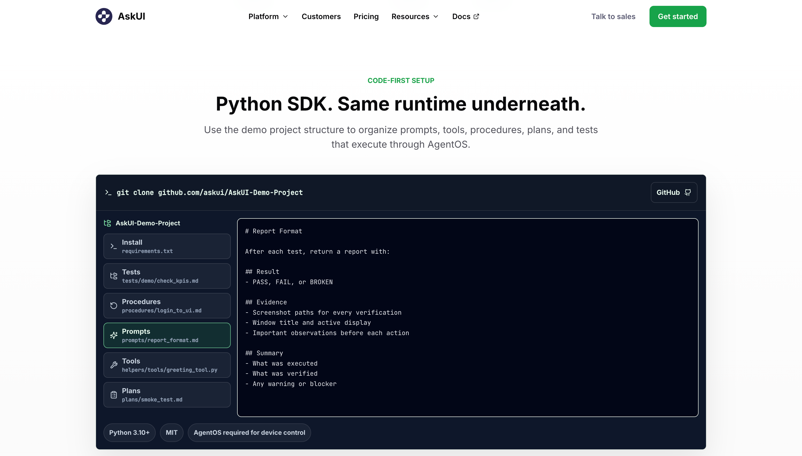Open the Platform navigation menu
This screenshot has width=802, height=456.
click(268, 16)
